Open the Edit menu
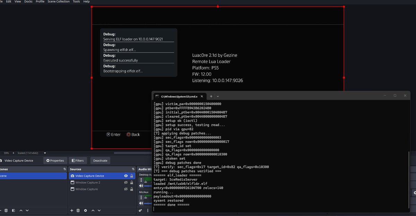Screen dimensions: 416x216 [9, 1]
